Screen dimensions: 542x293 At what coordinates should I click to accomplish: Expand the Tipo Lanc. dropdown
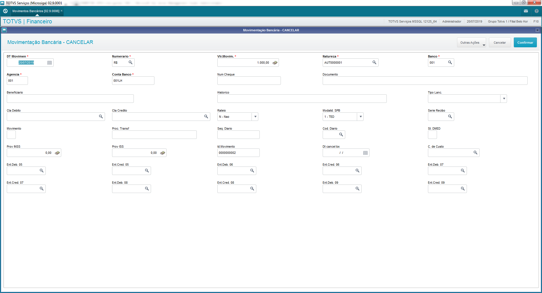pyautogui.click(x=504, y=99)
